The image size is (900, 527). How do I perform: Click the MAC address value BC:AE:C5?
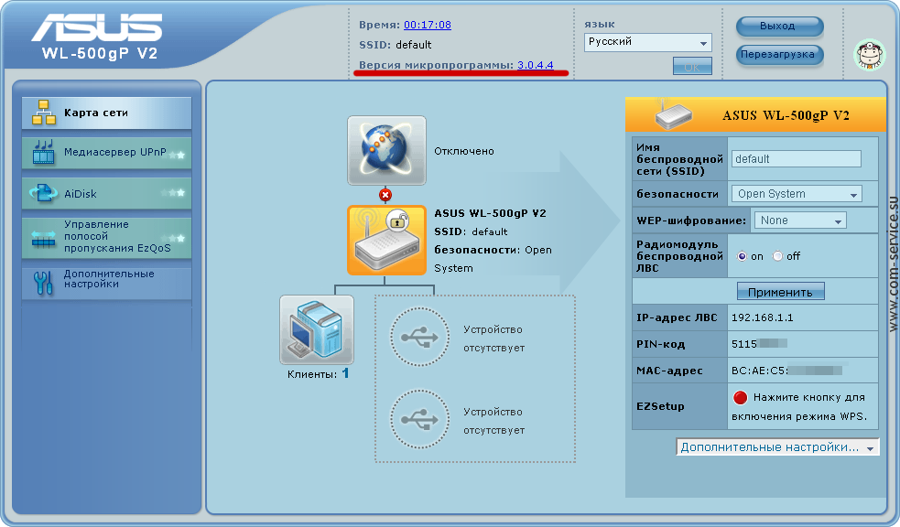click(x=759, y=371)
